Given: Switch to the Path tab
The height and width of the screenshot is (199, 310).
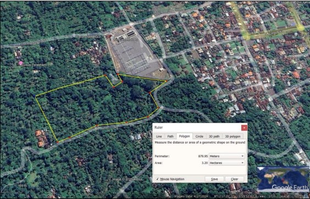Looking at the screenshot, I should tap(170, 137).
